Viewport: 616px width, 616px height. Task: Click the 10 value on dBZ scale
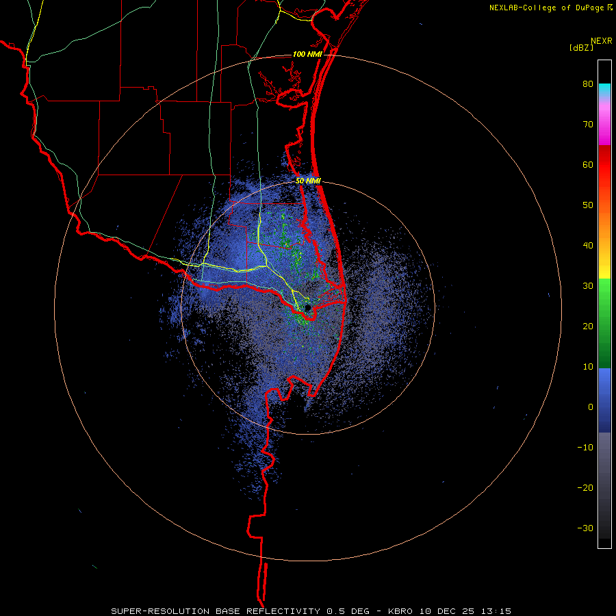tap(588, 367)
